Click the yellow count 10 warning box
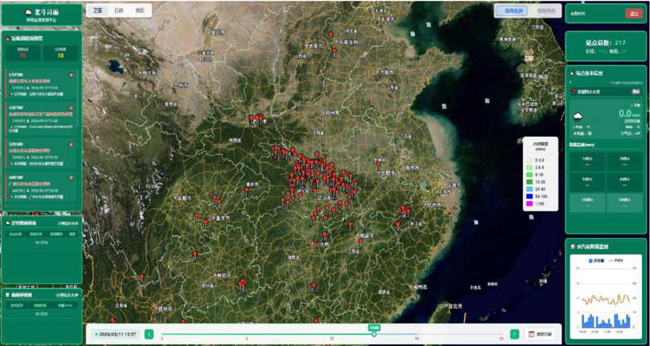 tap(60, 53)
